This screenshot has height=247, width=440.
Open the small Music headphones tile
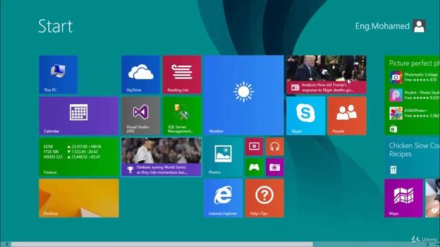pyautogui.click(x=275, y=146)
